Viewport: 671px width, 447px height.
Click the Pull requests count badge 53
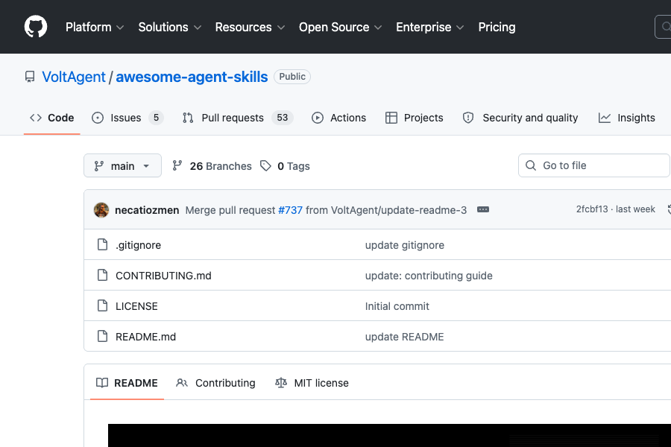pos(283,118)
